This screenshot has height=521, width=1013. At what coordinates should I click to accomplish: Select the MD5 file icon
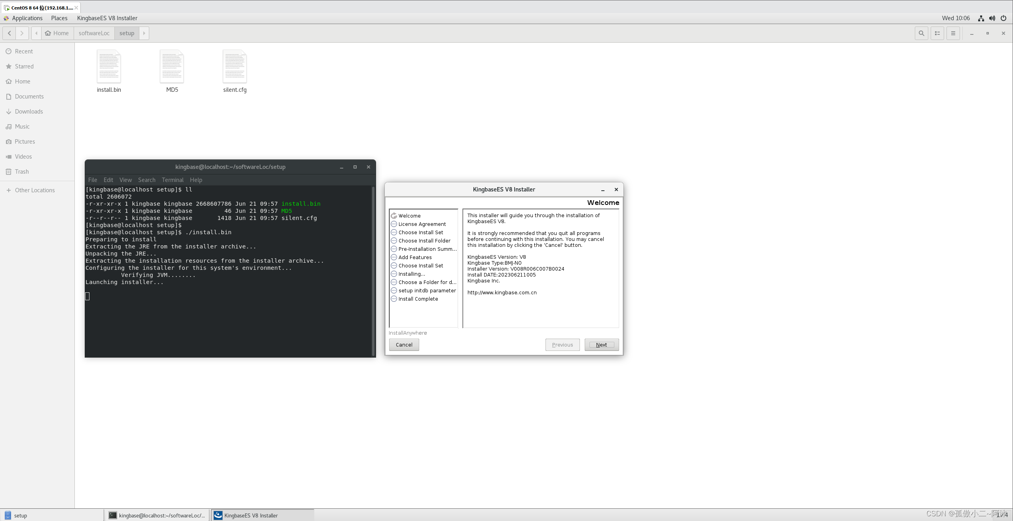pos(172,66)
